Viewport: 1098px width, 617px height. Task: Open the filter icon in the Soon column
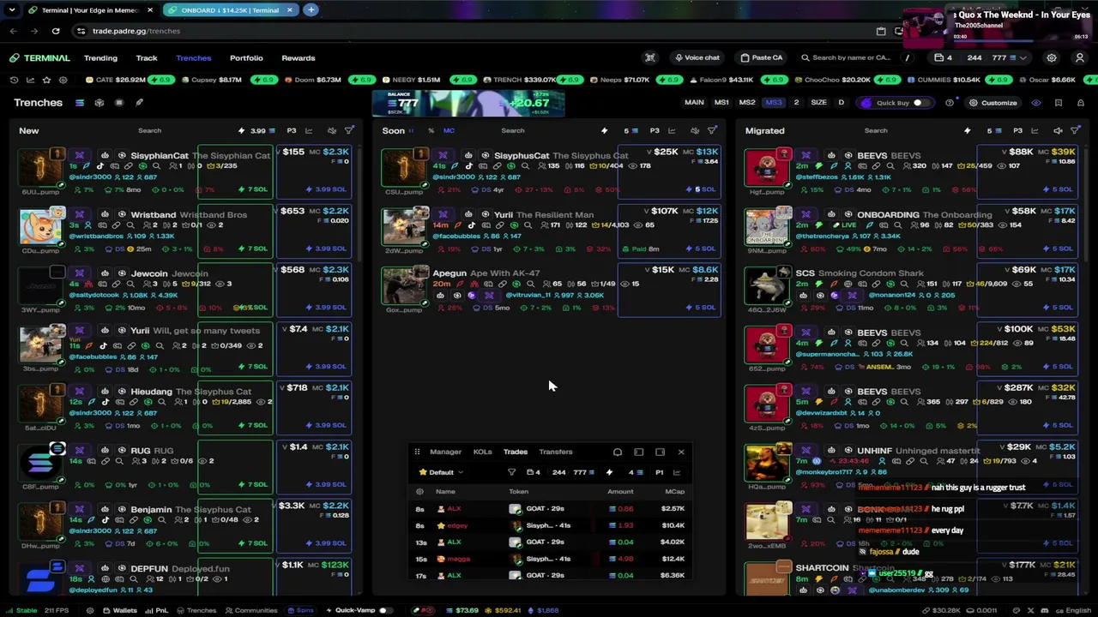point(712,131)
